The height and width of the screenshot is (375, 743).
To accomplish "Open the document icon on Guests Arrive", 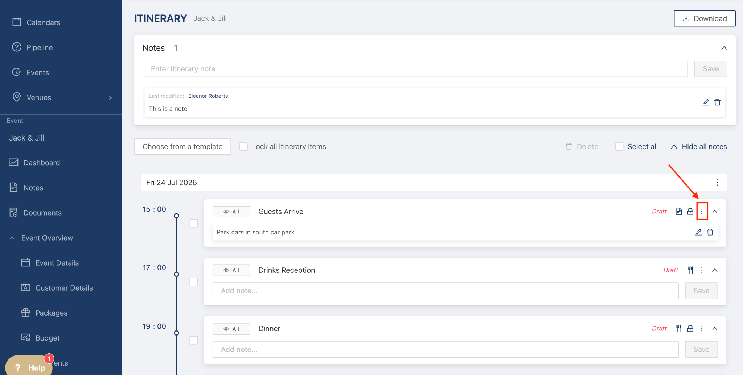I will tap(678, 212).
